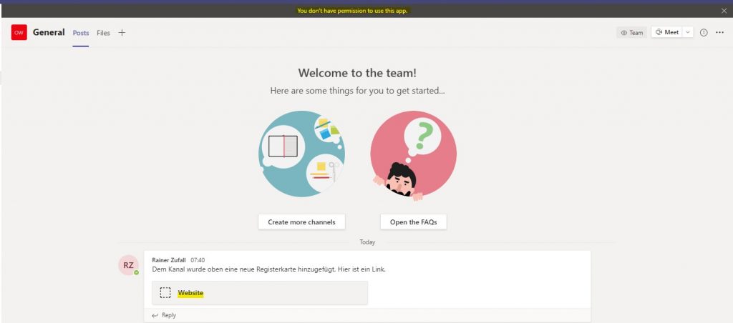Add a new tab with plus icon
733x323 pixels.
pyautogui.click(x=122, y=33)
